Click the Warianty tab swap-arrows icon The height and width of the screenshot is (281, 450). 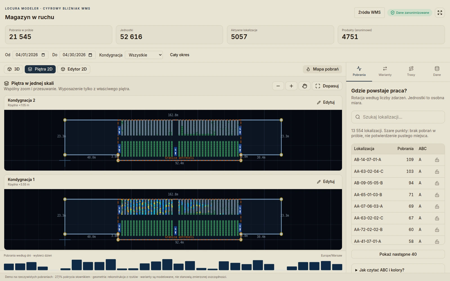click(x=385, y=69)
